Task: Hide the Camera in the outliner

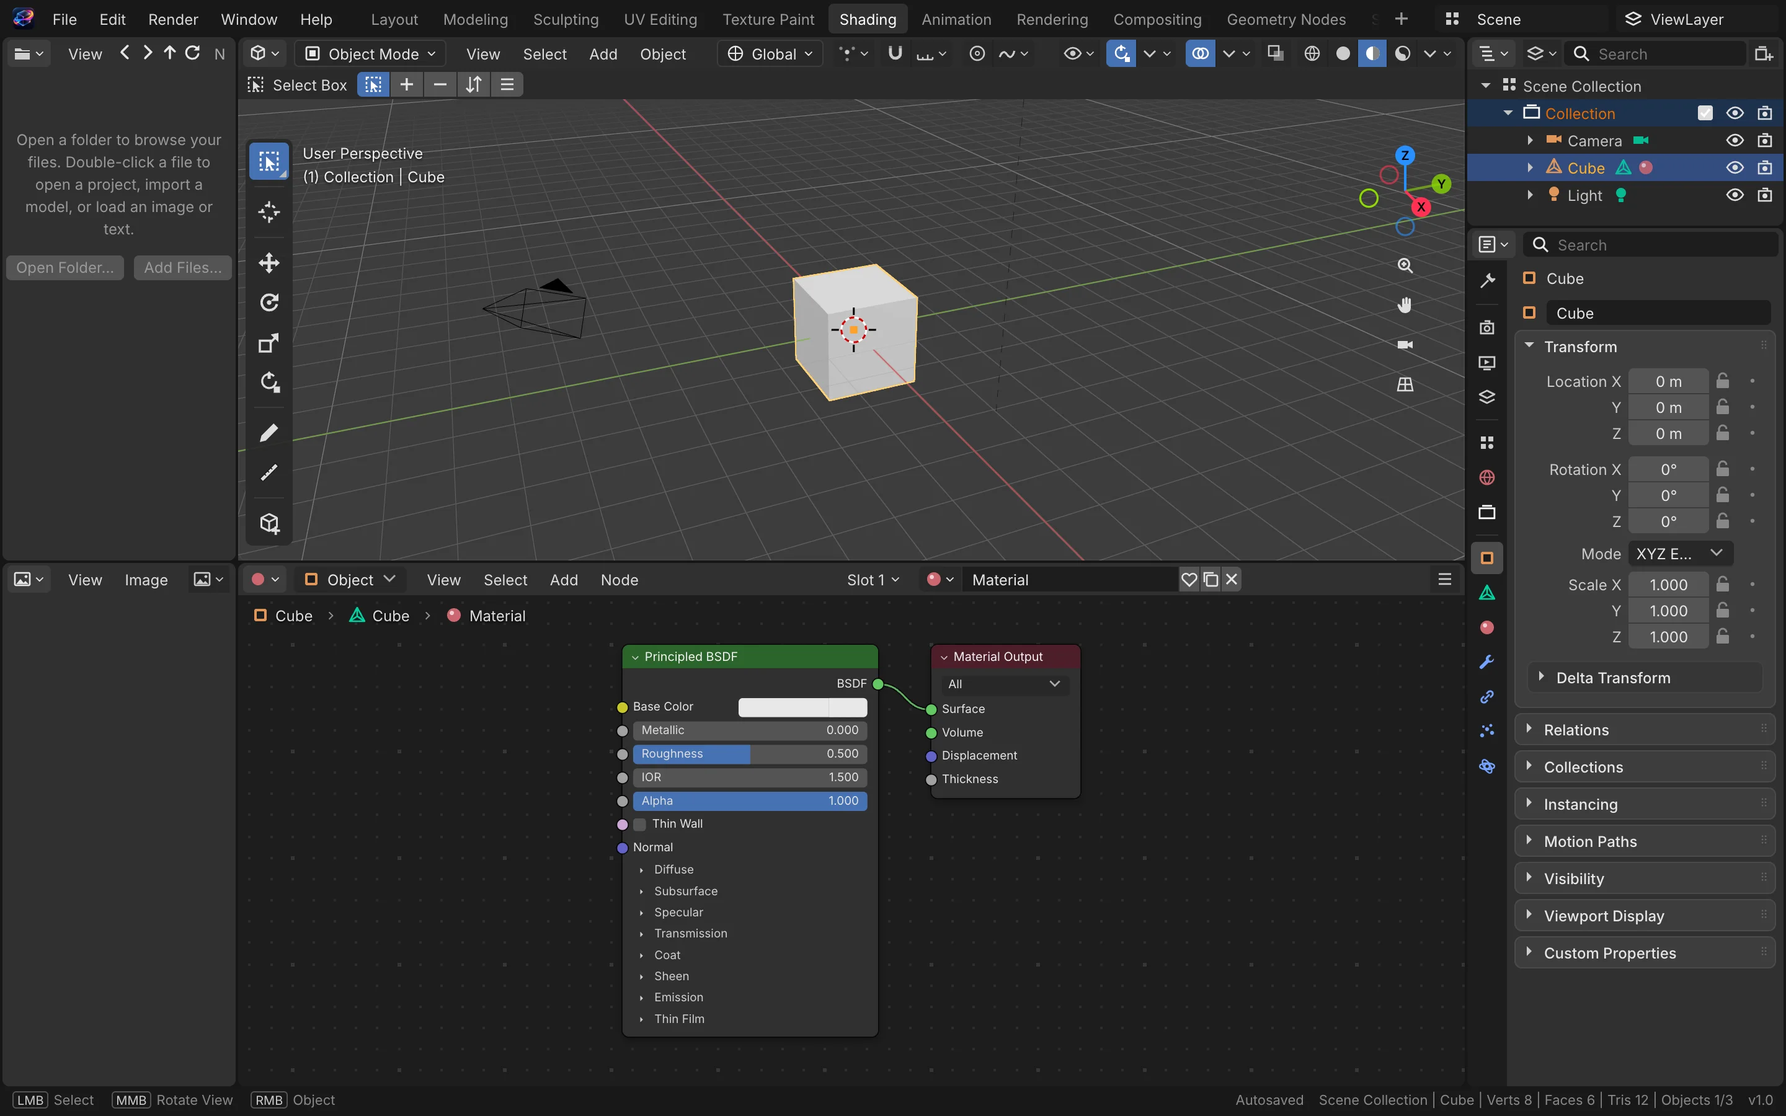Action: [1735, 140]
